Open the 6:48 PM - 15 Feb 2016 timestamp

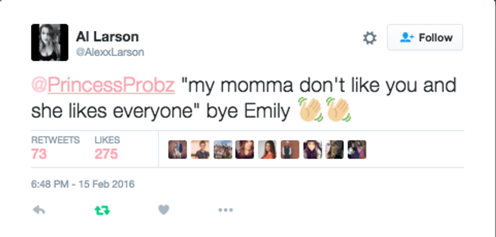coord(83,184)
